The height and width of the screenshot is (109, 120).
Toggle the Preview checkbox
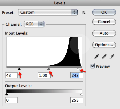tap(93, 66)
